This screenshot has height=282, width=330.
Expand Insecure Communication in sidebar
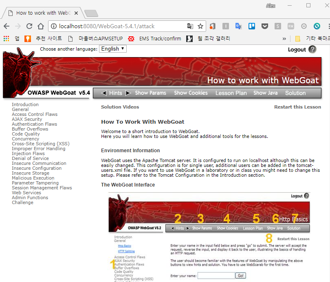pyautogui.click(x=39, y=163)
